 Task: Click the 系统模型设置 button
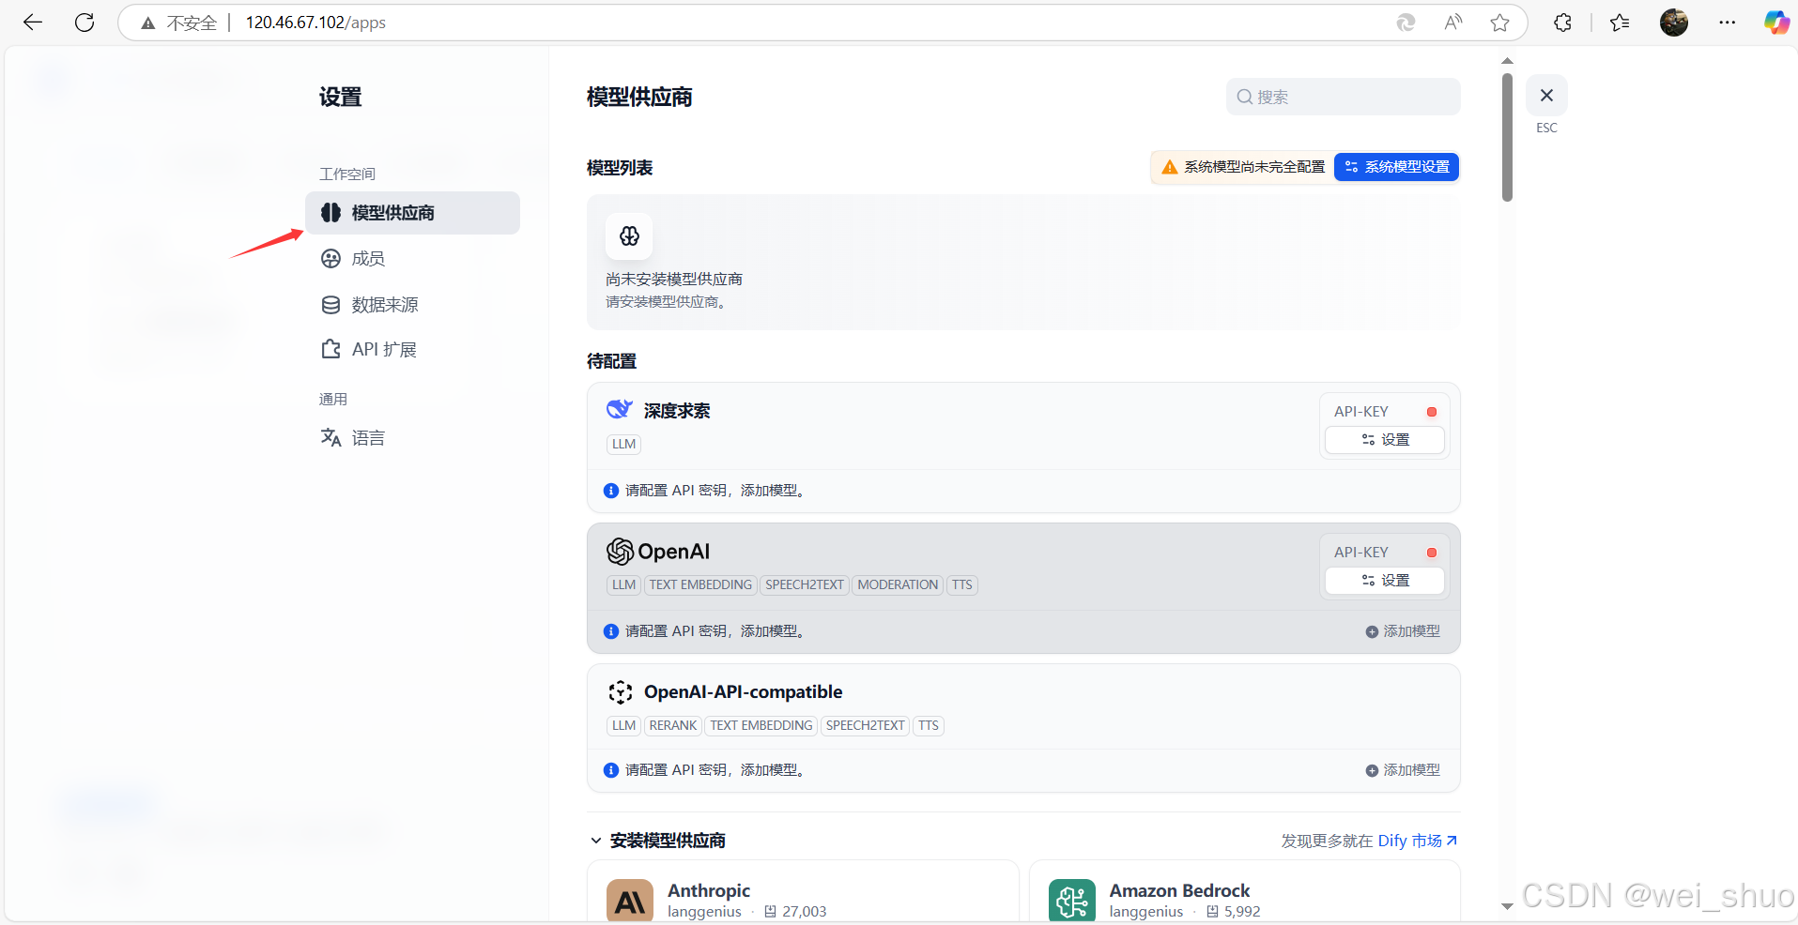[1396, 166]
